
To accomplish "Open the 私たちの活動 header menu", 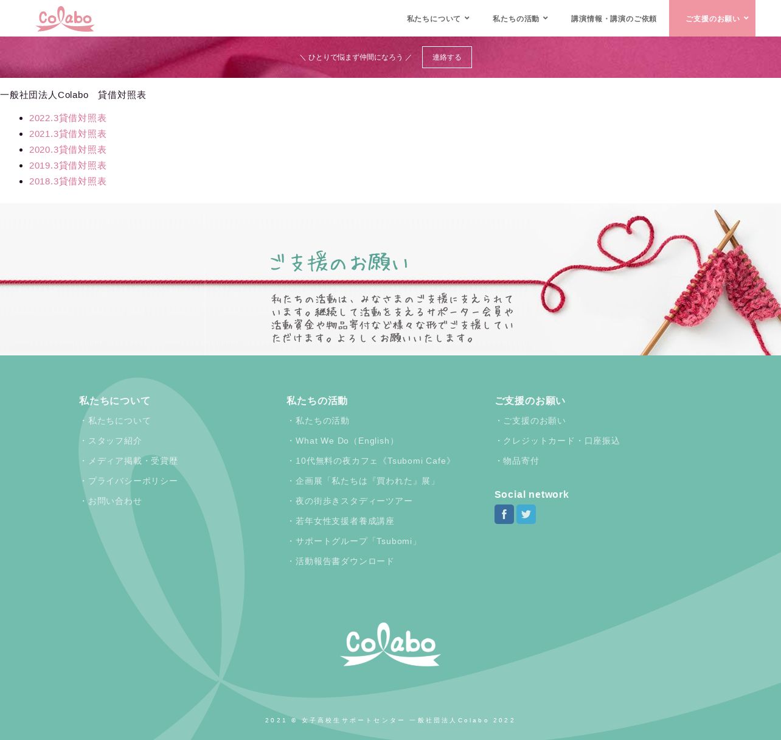I will [516, 19].
